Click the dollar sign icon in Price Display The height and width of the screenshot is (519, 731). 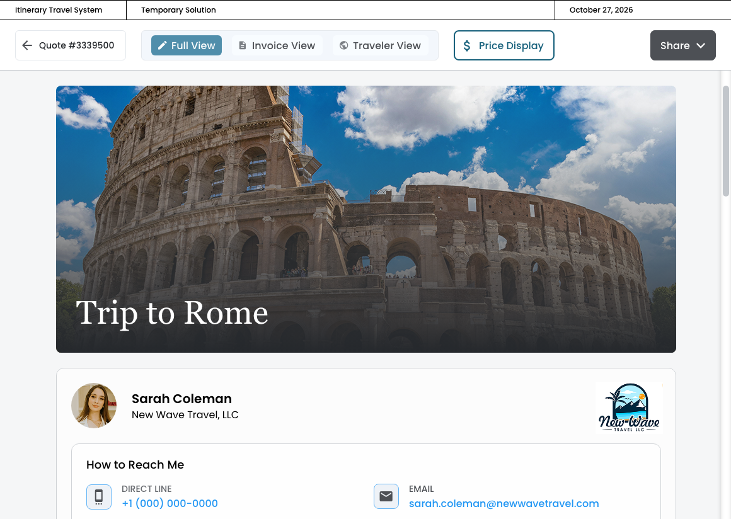pos(467,45)
